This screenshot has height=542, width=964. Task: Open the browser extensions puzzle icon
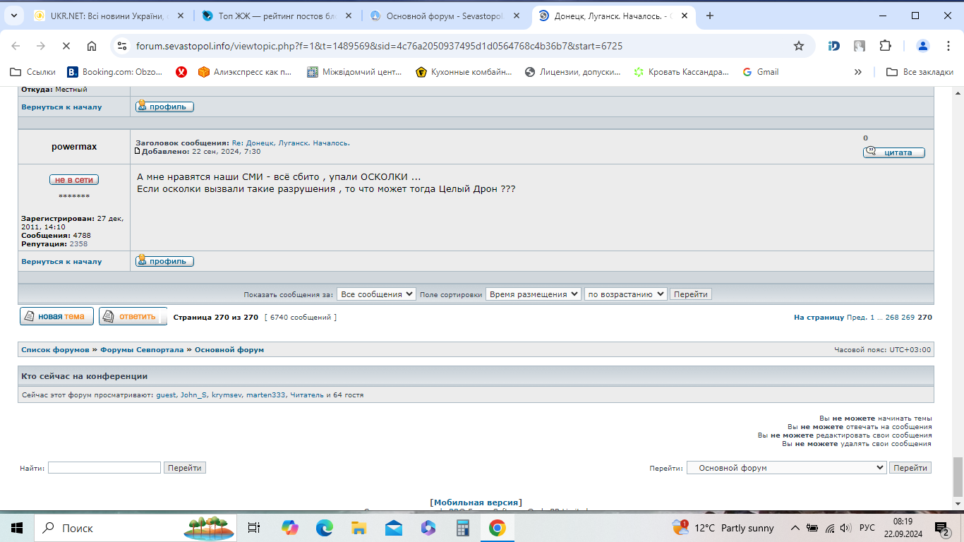(885, 46)
